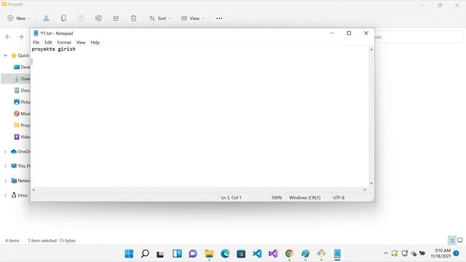Select Linux in the navigation pane
Image resolution: width=466 pixels, height=262 pixels.
tap(20, 195)
